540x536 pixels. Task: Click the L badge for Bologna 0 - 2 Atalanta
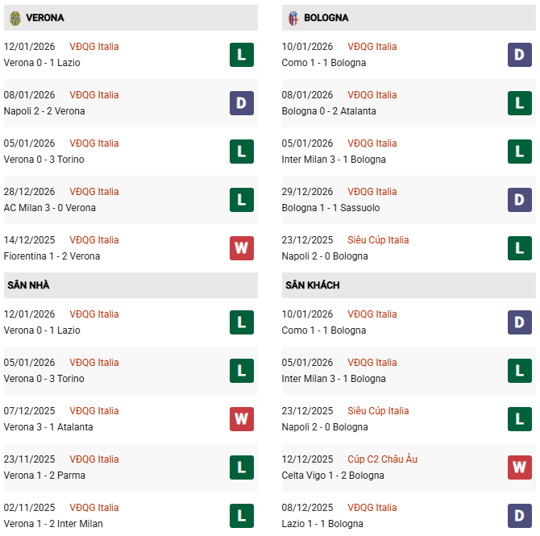520,103
